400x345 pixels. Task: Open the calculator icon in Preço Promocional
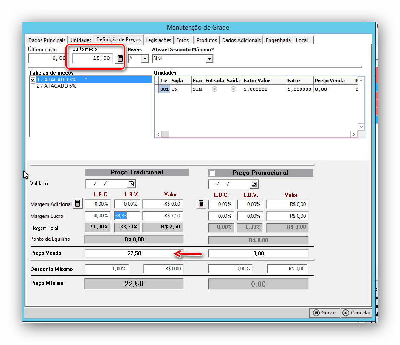click(x=201, y=204)
